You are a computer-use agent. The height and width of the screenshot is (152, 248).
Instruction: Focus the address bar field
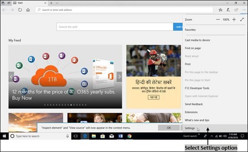tap(124, 10)
